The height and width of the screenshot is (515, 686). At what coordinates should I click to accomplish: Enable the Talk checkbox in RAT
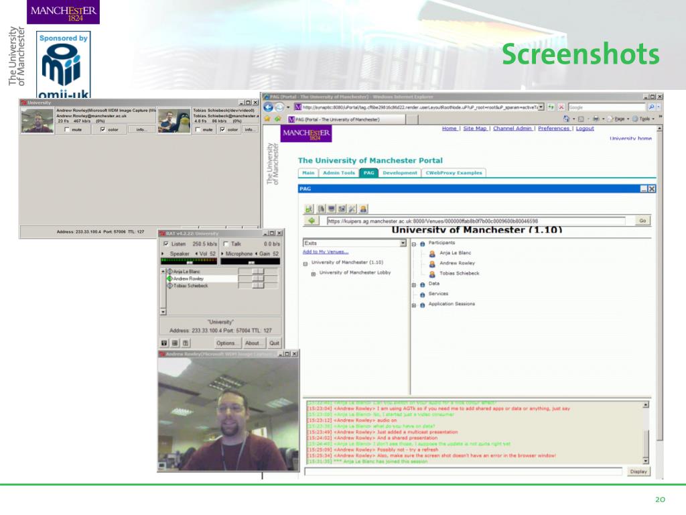226,244
